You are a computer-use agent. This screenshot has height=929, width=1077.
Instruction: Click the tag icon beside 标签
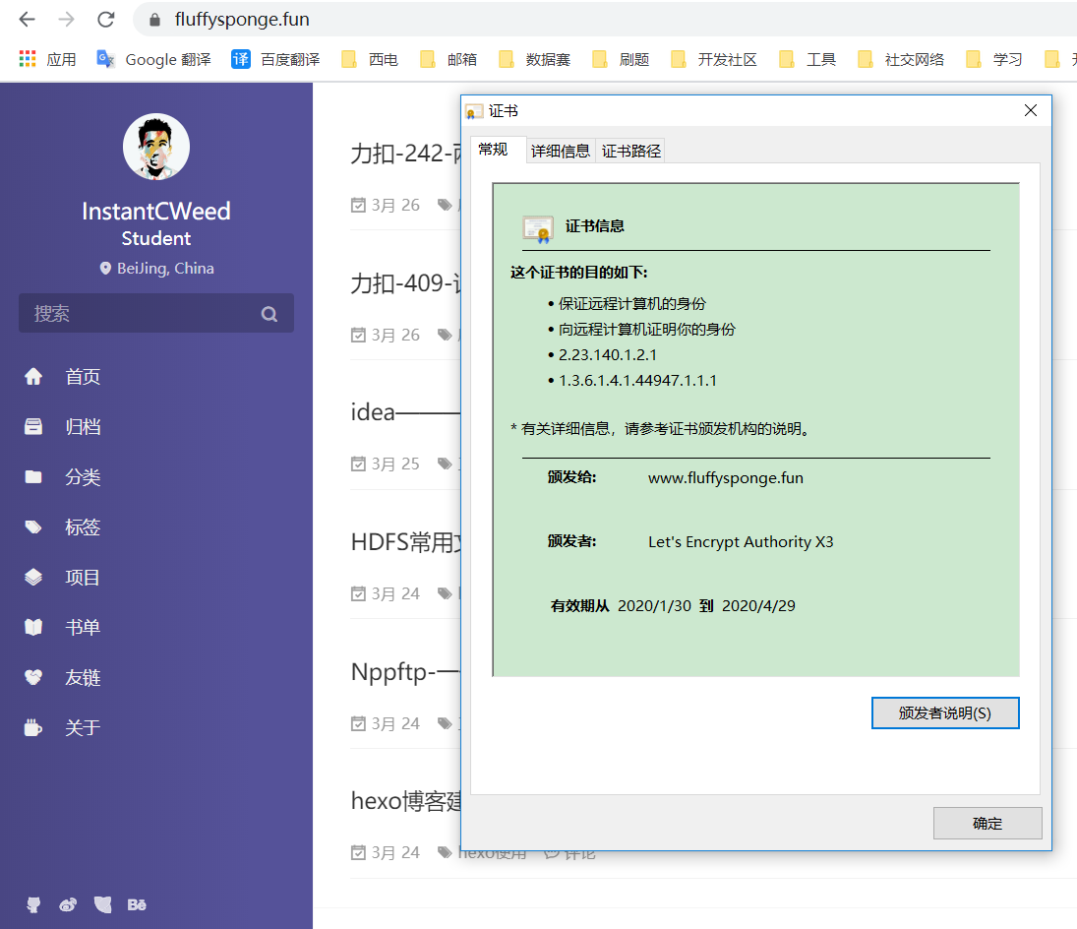click(33, 527)
